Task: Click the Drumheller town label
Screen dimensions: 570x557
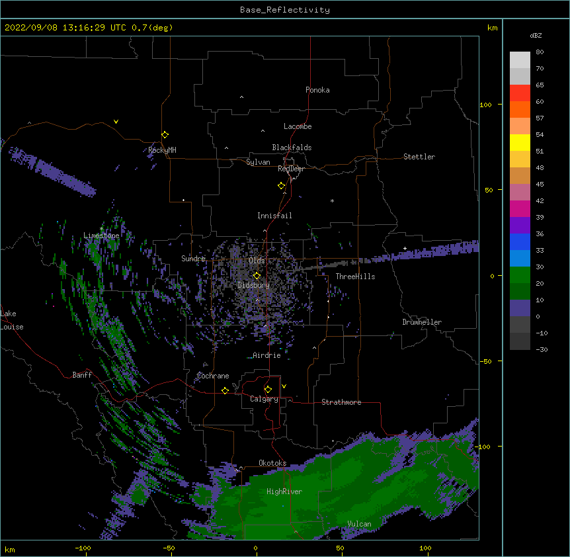Action: pos(422,322)
